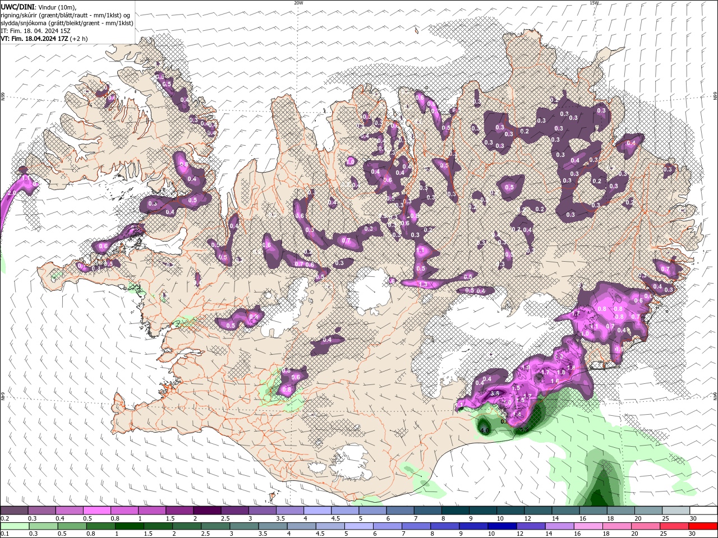
Task: Click the bright pink 0.5–0.8 swatch on upper scale
Action: [97, 511]
